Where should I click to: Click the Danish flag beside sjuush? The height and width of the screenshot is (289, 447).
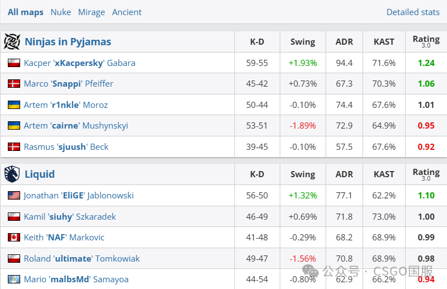(14, 147)
